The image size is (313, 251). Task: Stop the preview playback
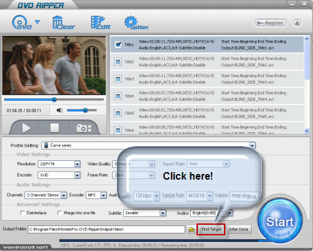54,128
